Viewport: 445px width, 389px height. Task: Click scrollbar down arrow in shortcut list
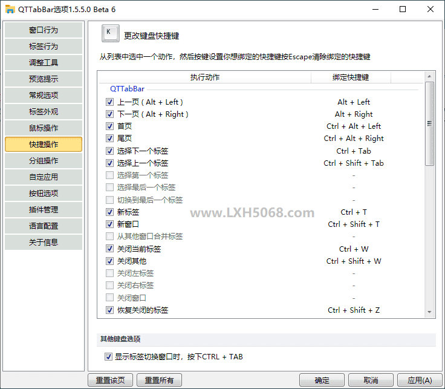429,312
